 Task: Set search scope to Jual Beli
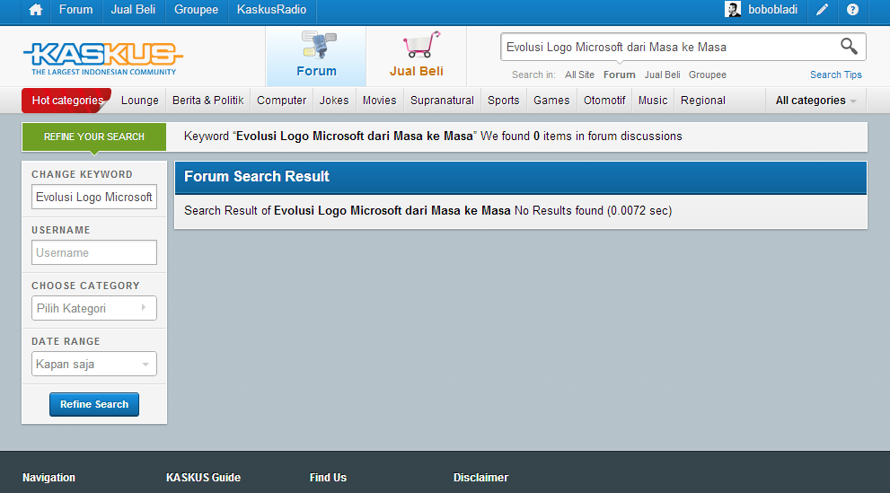[x=662, y=75]
